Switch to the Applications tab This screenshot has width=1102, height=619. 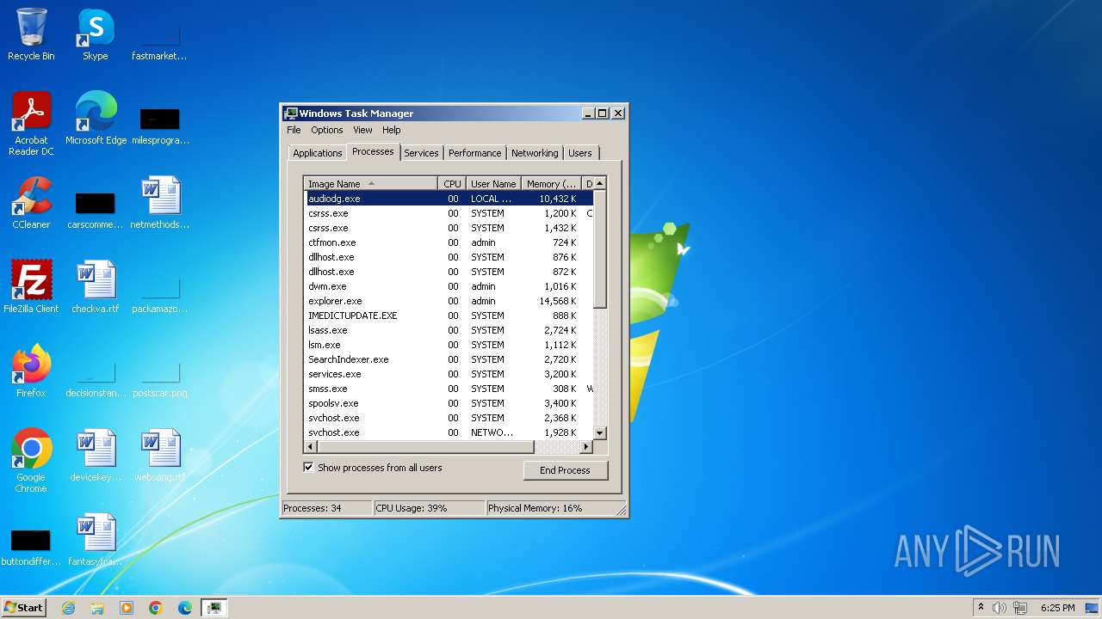pos(317,153)
